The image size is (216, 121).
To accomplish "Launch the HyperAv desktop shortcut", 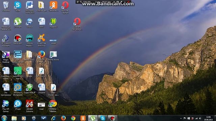I will click(x=53, y=22).
